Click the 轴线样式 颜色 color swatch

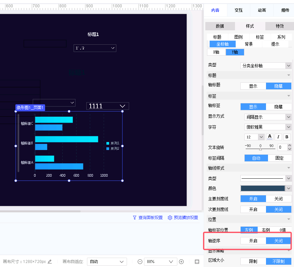click(x=263, y=188)
